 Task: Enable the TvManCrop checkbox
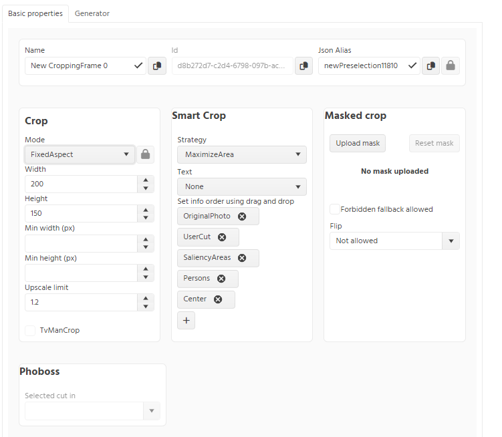pos(30,330)
